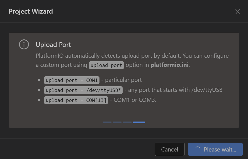Image resolution: width=248 pixels, height=159 pixels.
Task: Click the bold platformio.ini text
Action: (x=169, y=65)
